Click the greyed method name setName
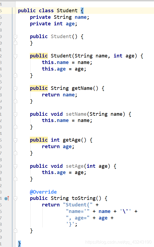154x247 pixels. tap(76, 114)
